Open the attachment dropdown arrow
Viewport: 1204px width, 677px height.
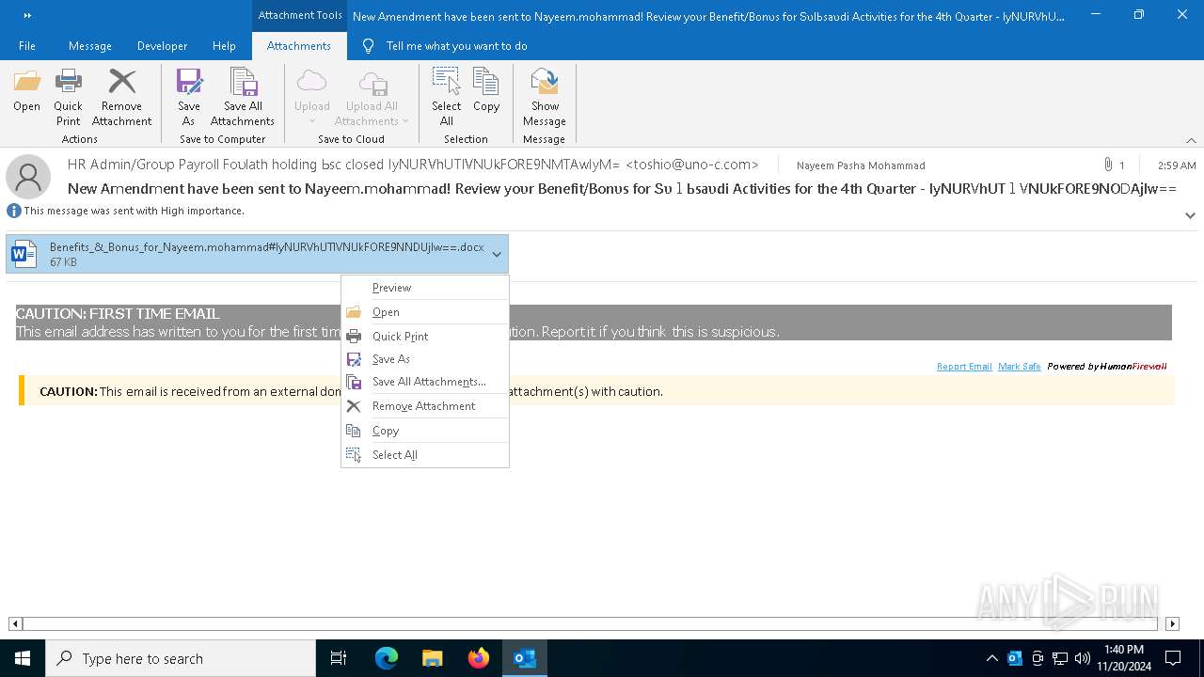[x=497, y=254]
